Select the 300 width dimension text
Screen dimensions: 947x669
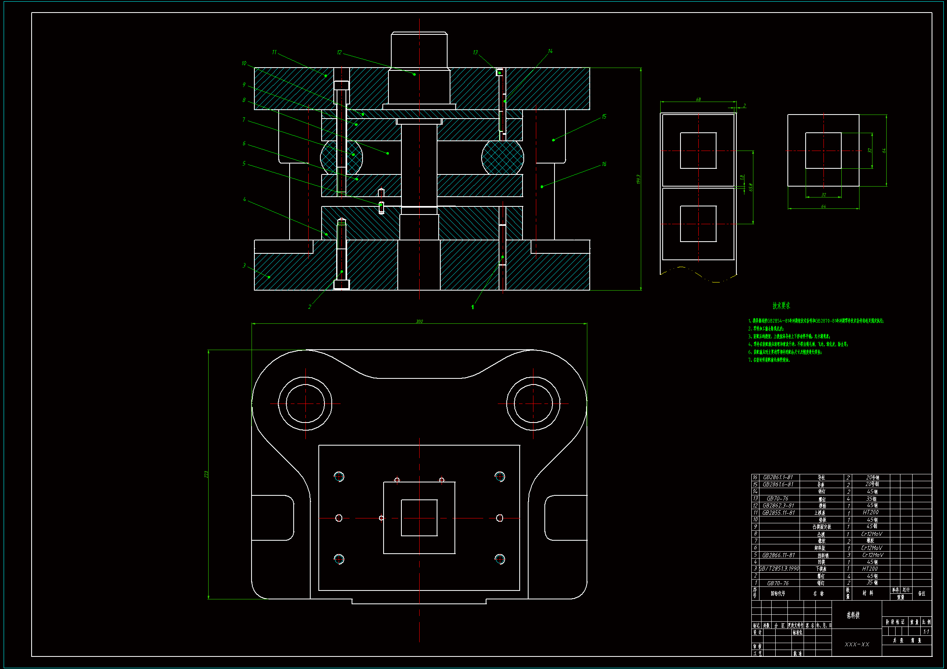click(419, 321)
